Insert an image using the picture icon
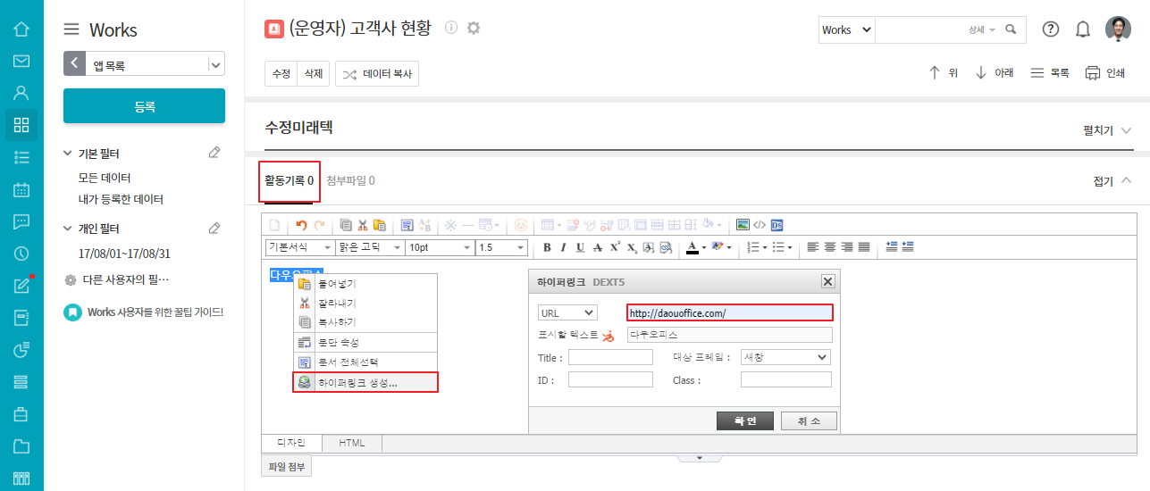The width and height of the screenshot is (1150, 491). point(742,225)
